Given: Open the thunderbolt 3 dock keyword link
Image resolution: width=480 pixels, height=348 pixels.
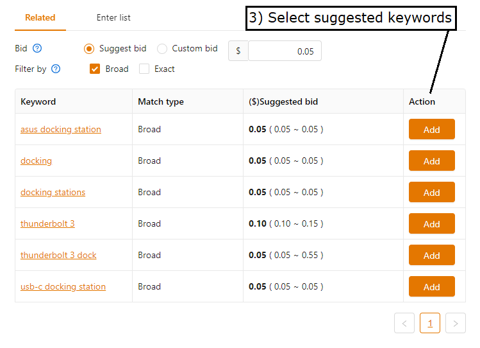Looking at the screenshot, I should point(58,255).
